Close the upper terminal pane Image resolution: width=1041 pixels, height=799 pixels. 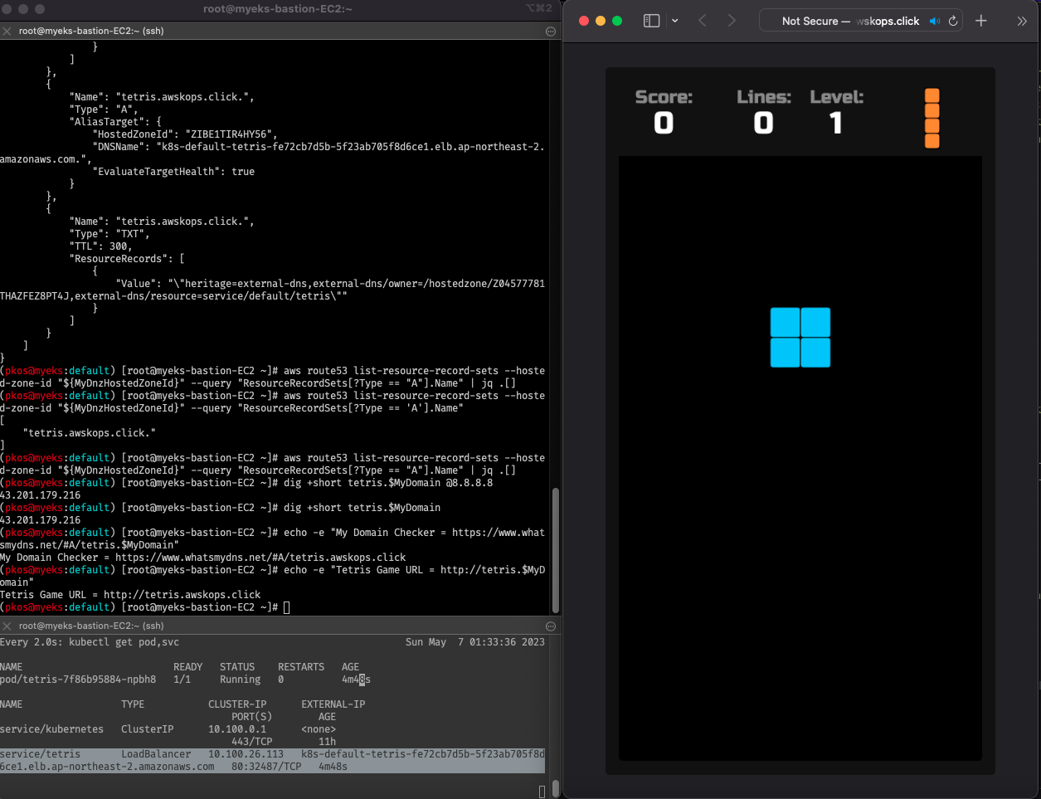coord(7,31)
